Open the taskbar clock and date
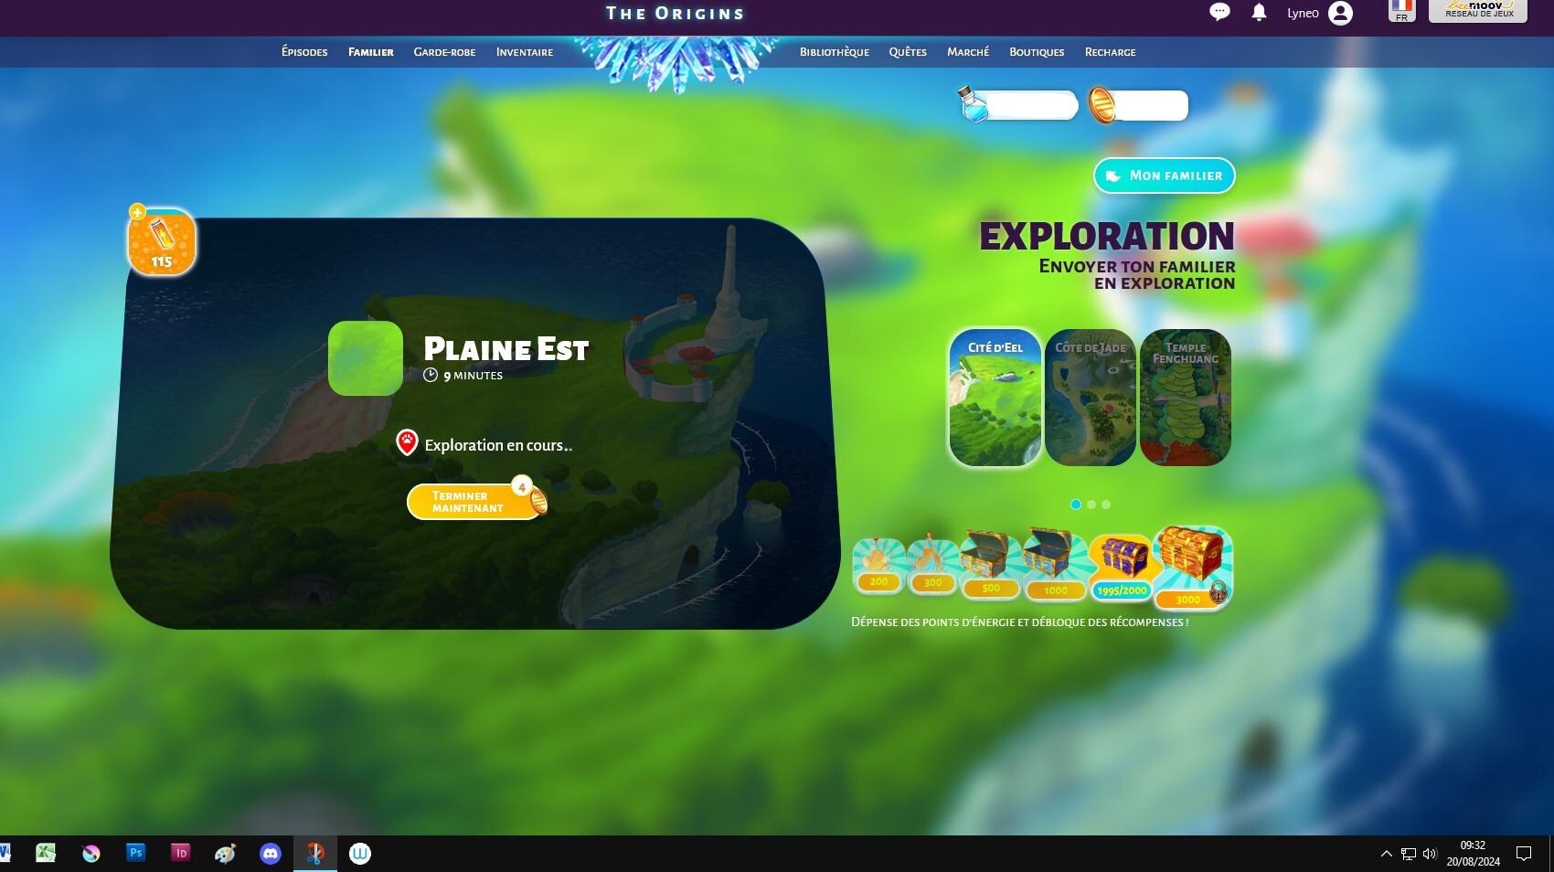The height and width of the screenshot is (872, 1554). pos(1473,854)
